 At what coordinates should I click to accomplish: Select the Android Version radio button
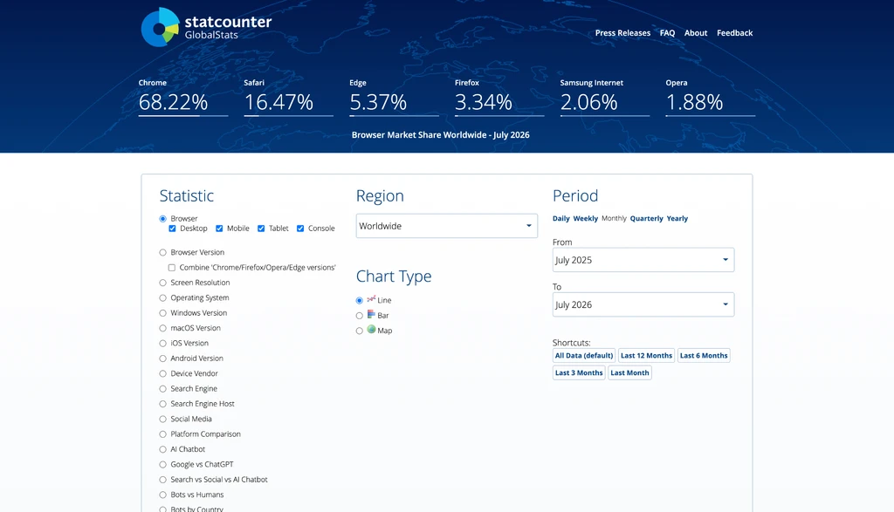click(163, 358)
